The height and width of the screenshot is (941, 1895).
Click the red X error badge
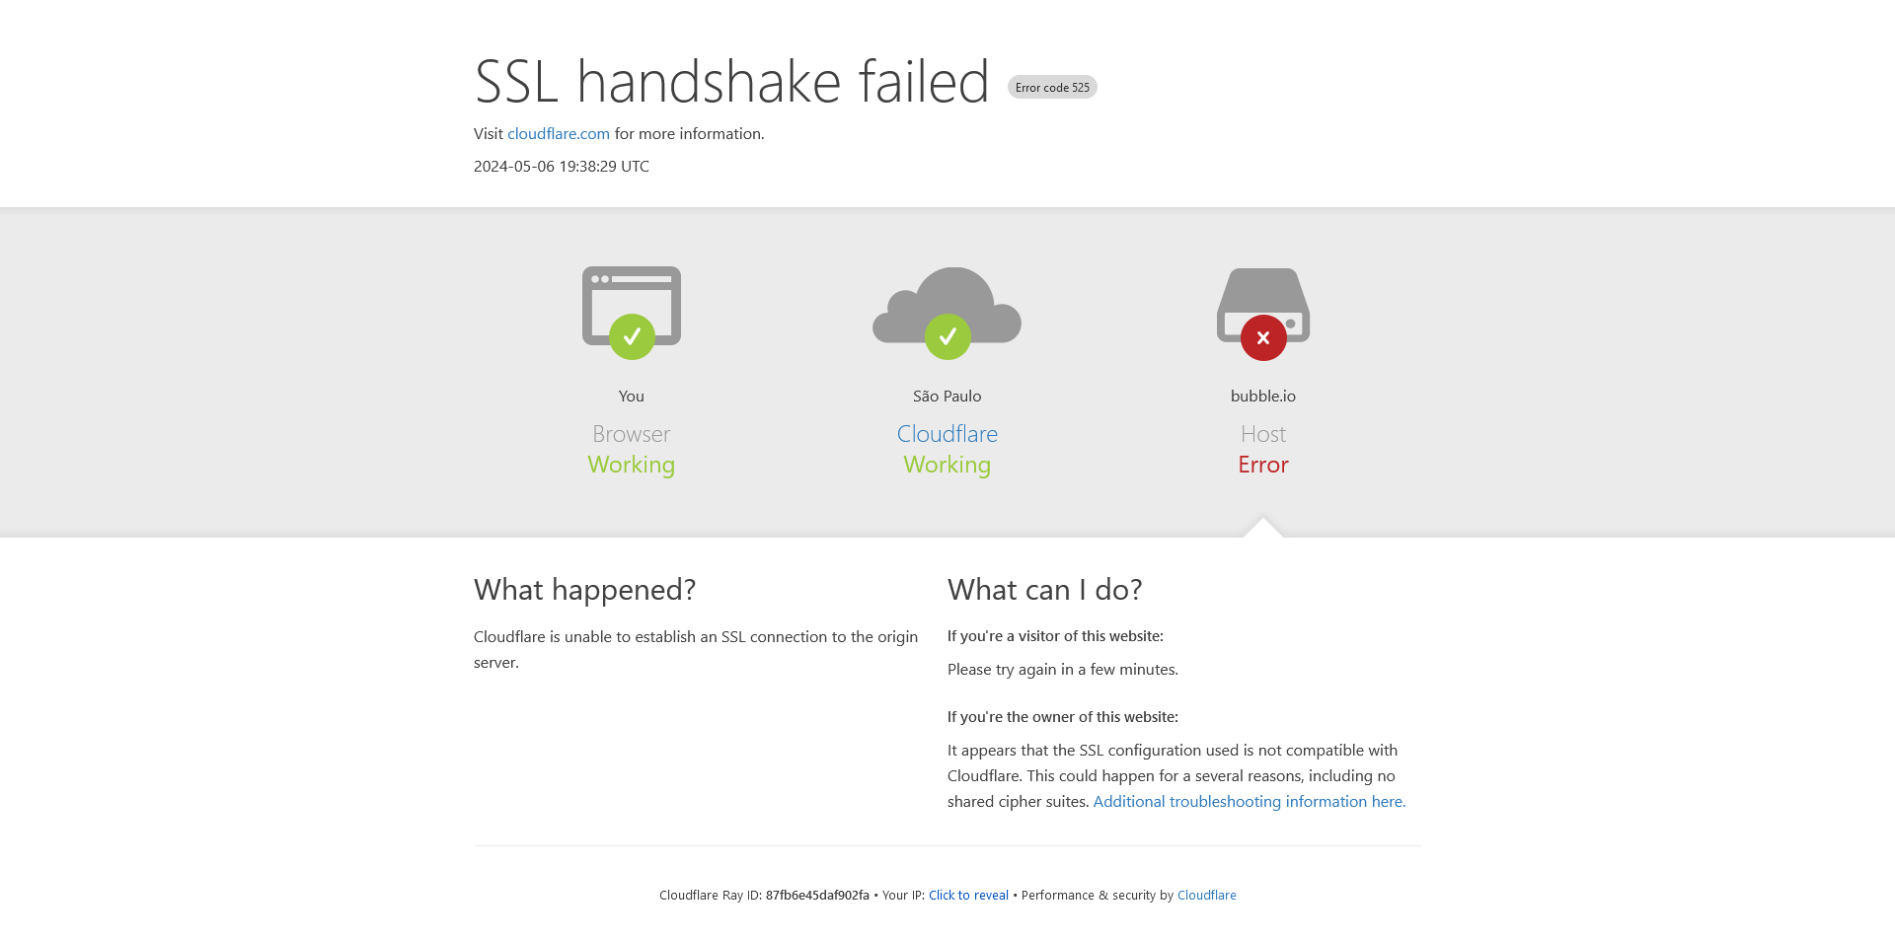[x=1263, y=337]
